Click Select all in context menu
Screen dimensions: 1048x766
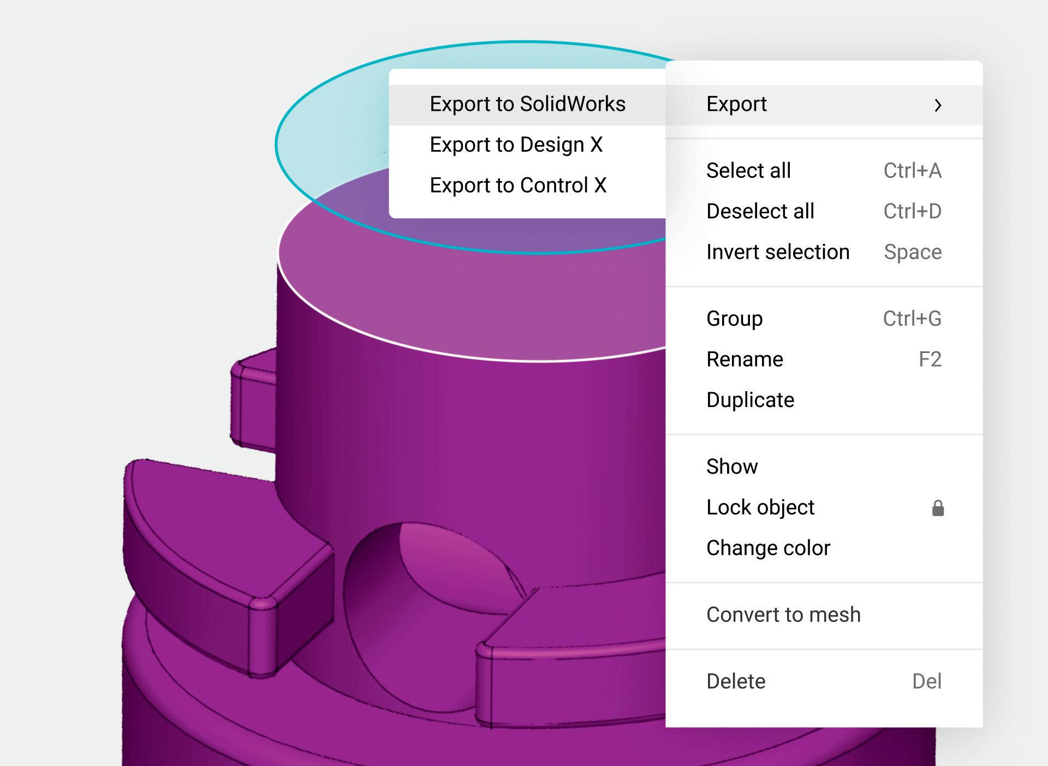(x=748, y=171)
